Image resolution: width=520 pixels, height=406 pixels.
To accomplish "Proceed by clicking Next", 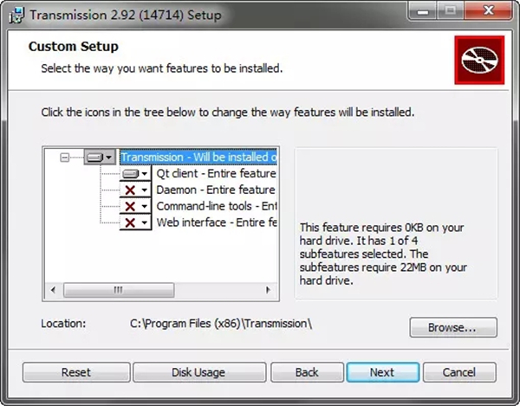I will [x=382, y=372].
